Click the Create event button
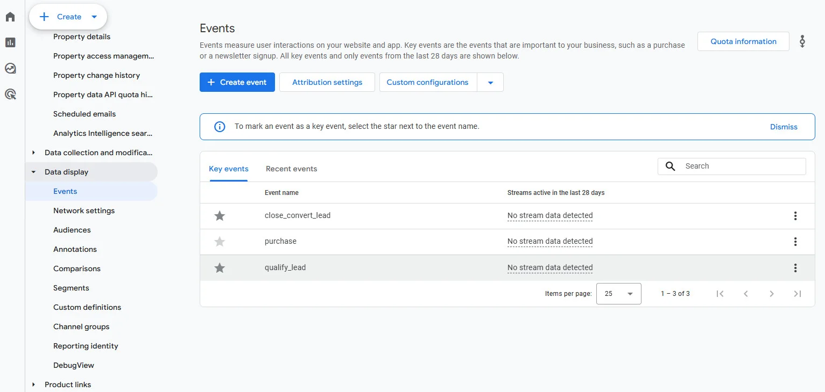 237,82
